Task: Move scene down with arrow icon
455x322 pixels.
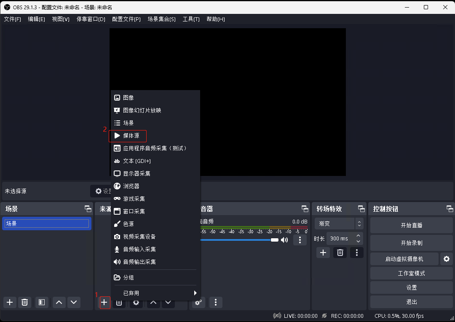Action: [x=74, y=302]
